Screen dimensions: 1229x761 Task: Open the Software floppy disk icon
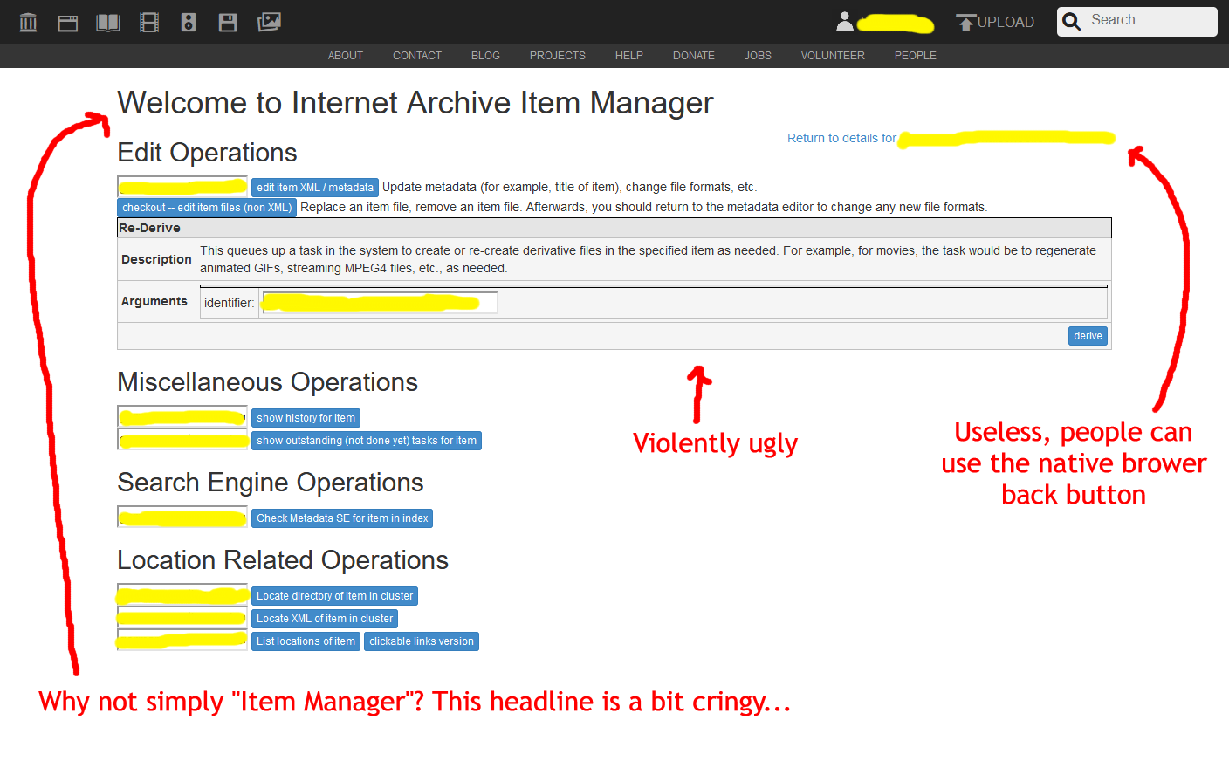[228, 23]
